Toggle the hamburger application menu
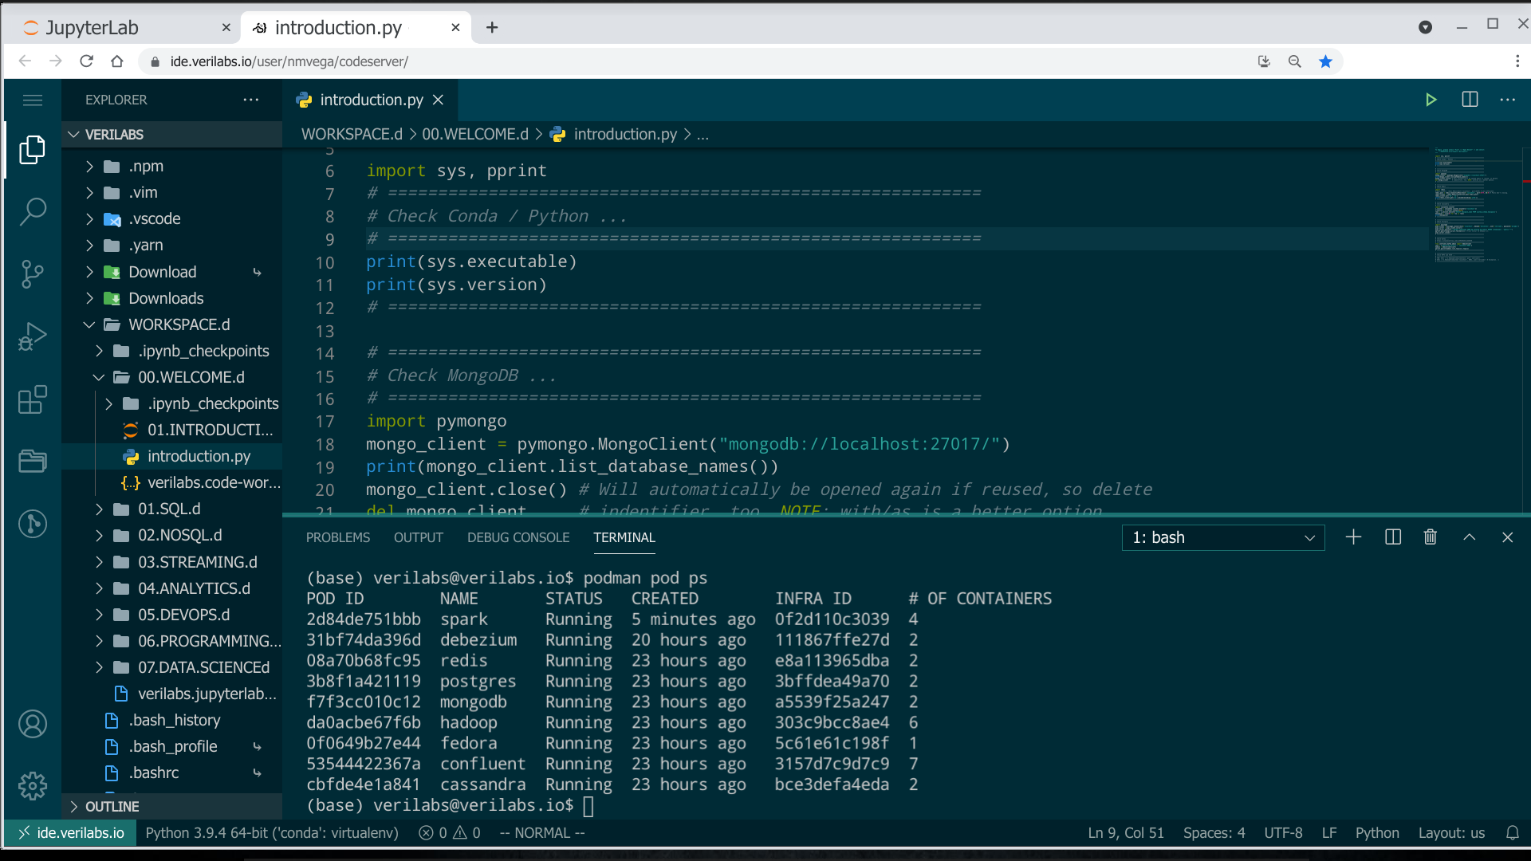 (x=33, y=100)
